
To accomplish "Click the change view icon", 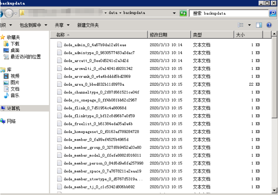I will pos(241,25).
